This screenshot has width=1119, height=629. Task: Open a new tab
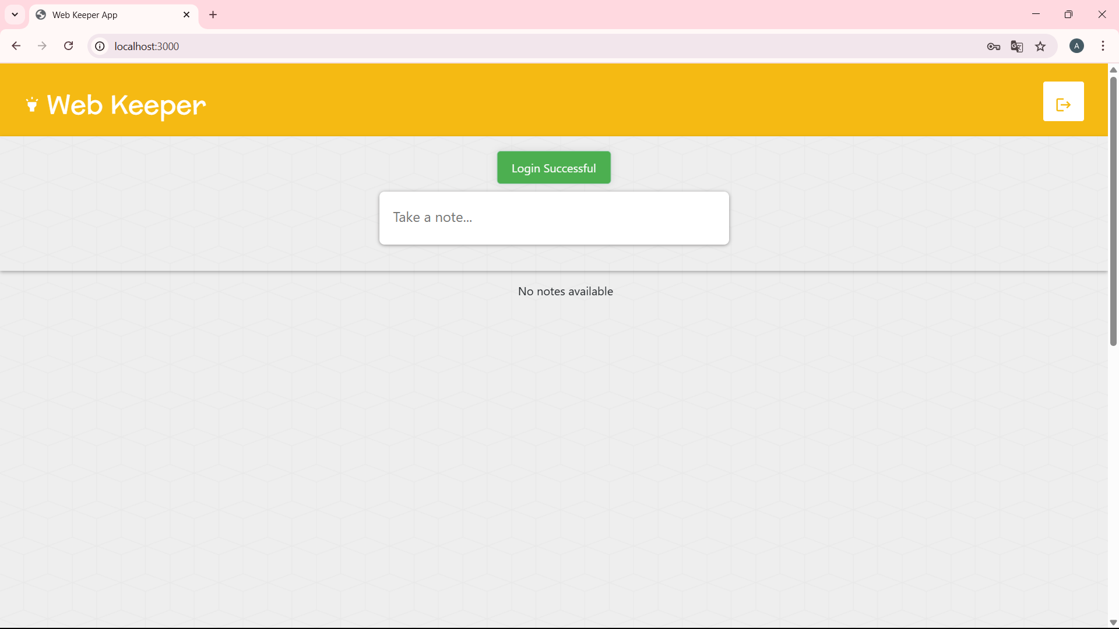point(213,15)
